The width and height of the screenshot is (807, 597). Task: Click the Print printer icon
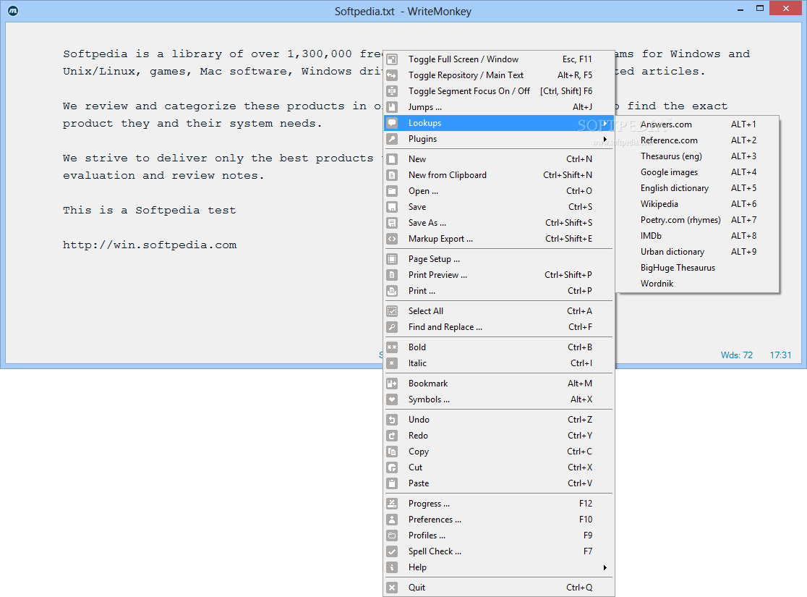pyautogui.click(x=392, y=291)
